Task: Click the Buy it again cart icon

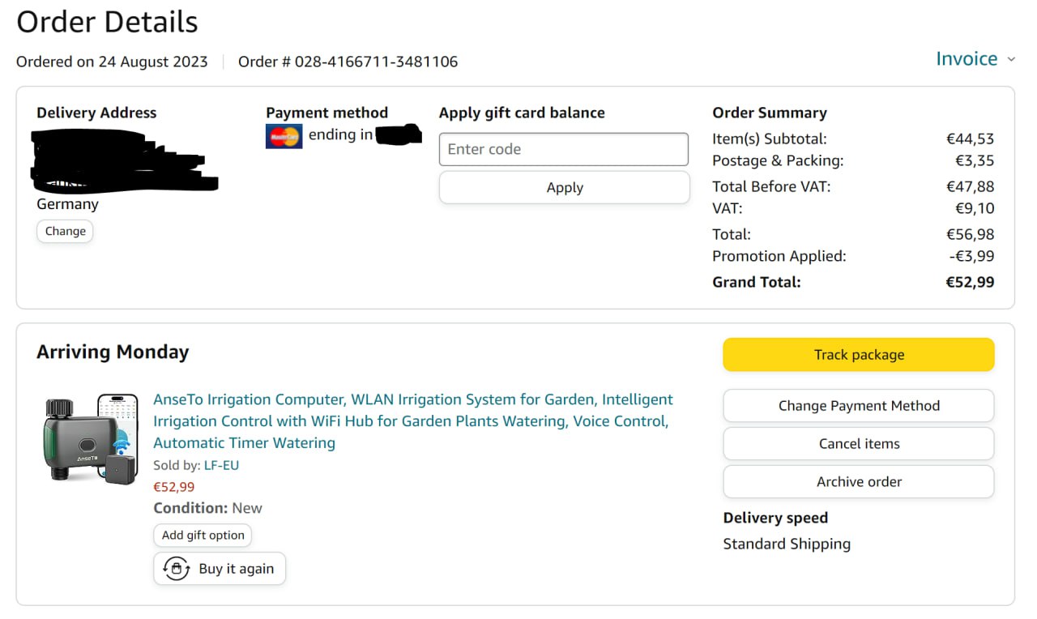Action: pos(176,569)
